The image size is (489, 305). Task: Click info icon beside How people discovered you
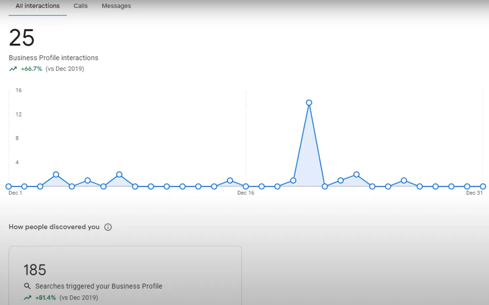tap(108, 227)
